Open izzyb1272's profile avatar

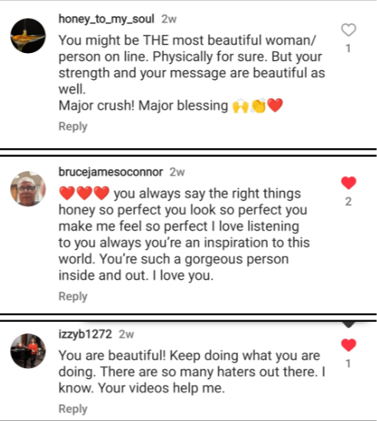(28, 351)
